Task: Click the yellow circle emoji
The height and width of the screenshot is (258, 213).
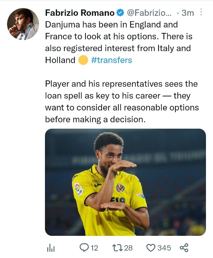Action: 83,60
